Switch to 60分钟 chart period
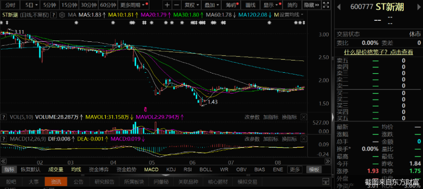This screenshot has width=423, height=189. [x=108, y=4]
